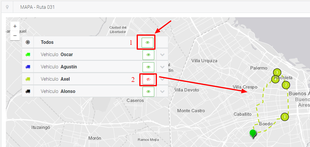This screenshot has height=147, width=310.
Task: Click Alonso's black truck icon
Action: point(28,91)
